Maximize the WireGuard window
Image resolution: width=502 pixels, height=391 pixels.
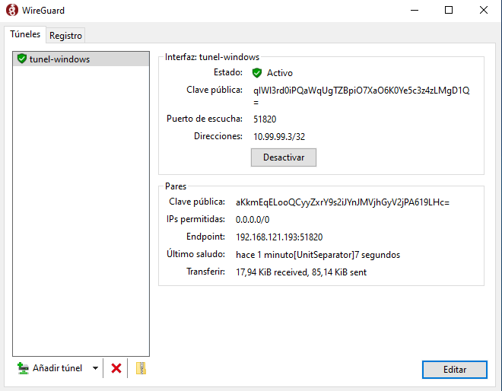tap(449, 11)
